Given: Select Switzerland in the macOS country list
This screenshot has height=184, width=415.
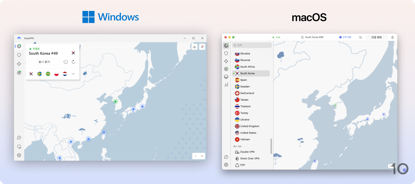Looking at the screenshot, I should (251, 93).
